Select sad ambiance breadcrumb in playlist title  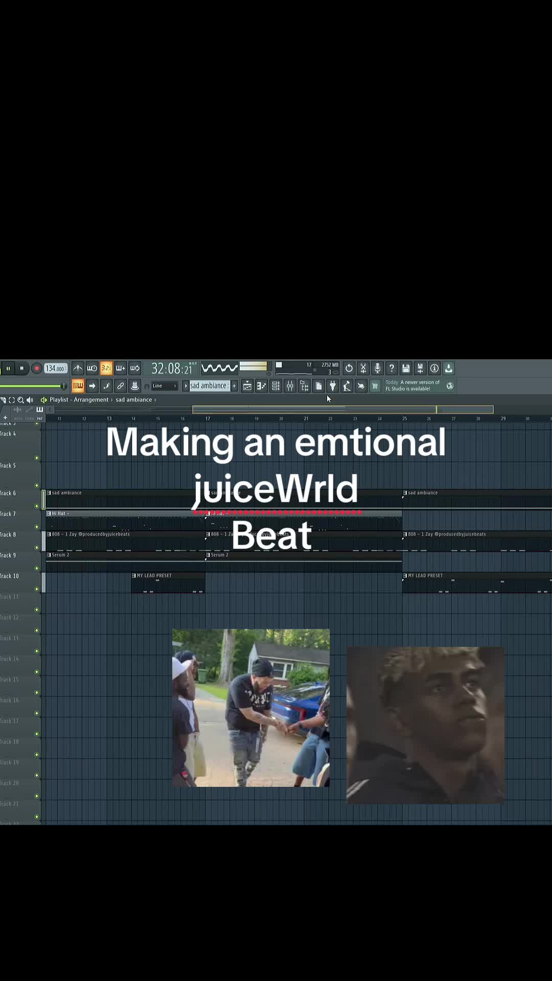click(x=133, y=400)
